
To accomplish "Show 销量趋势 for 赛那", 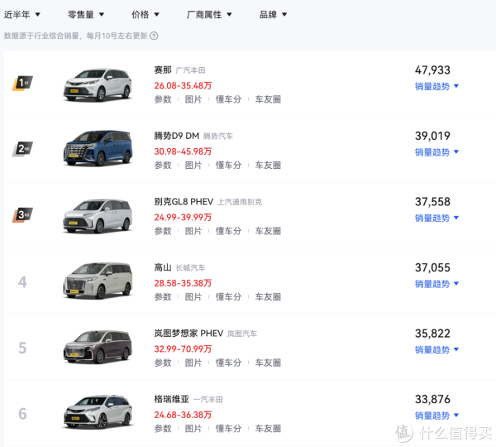I will (x=436, y=86).
